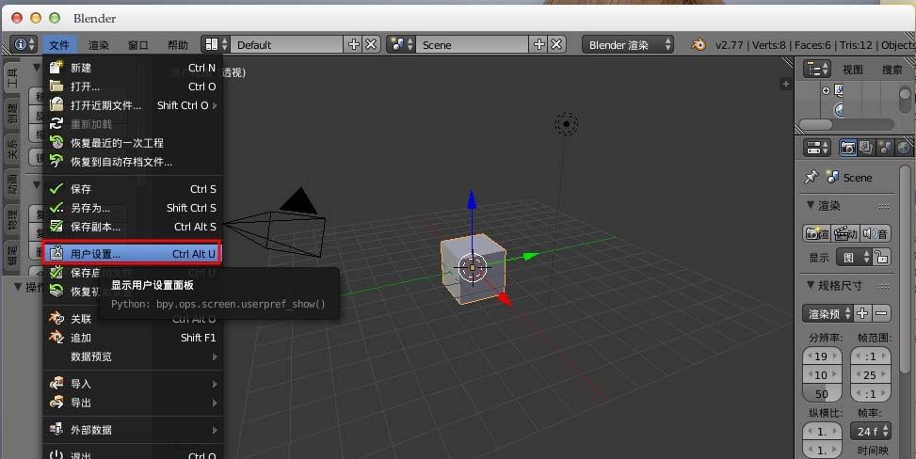The width and height of the screenshot is (916, 459).
Task: Open the Blender 渲染 engine dropdown
Action: [x=627, y=44]
